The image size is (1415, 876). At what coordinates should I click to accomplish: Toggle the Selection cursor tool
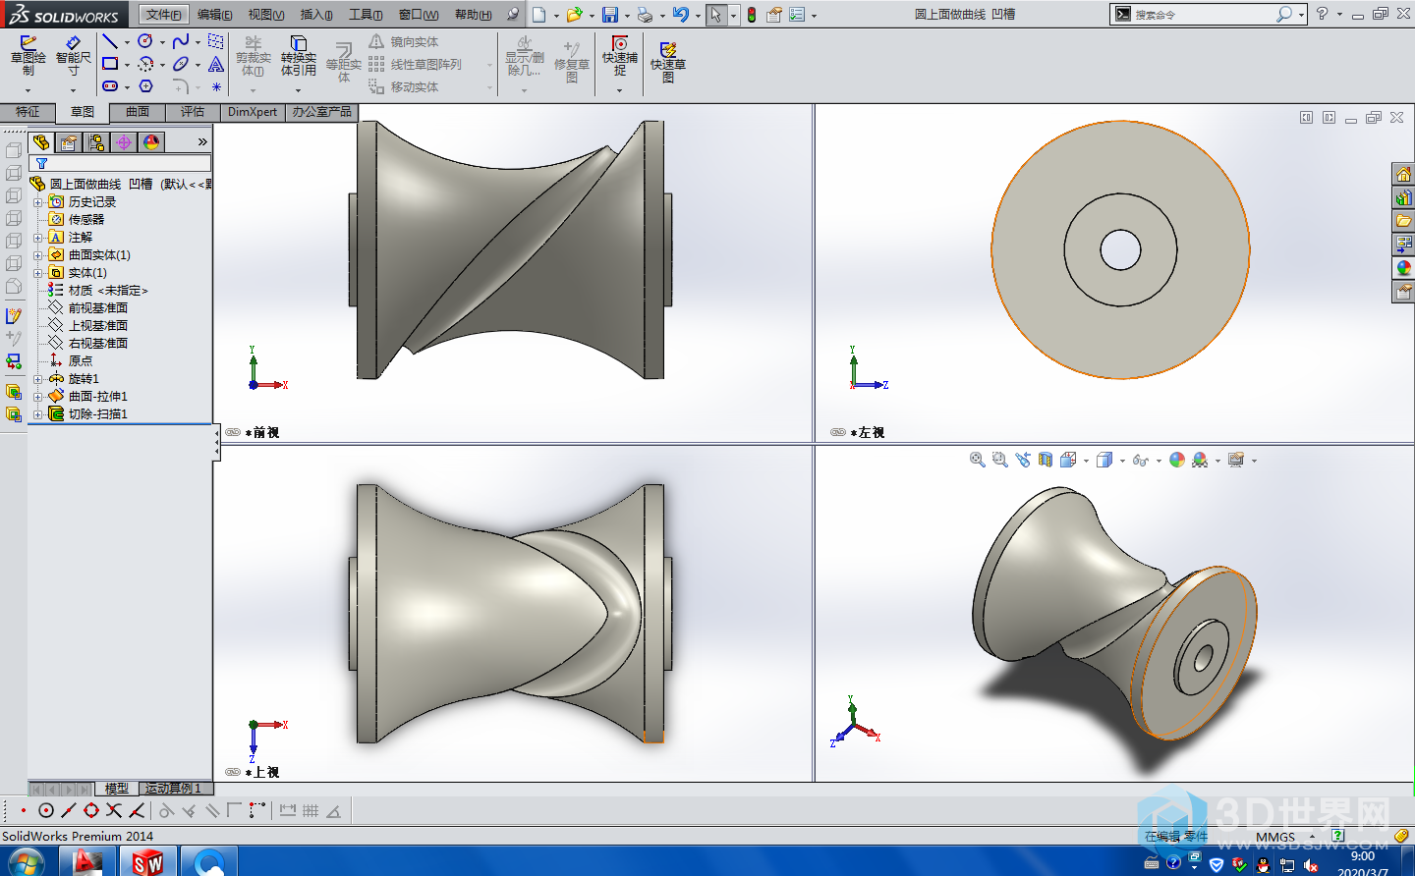(x=716, y=15)
